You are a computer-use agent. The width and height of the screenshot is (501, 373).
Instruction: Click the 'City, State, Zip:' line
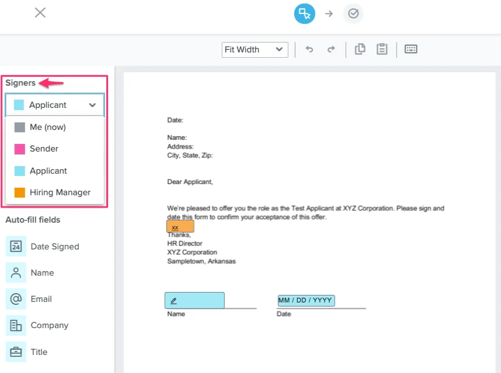coord(190,156)
